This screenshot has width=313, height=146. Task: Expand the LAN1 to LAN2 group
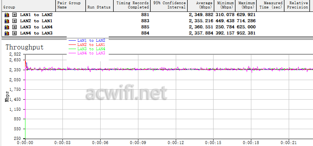point(14,15)
